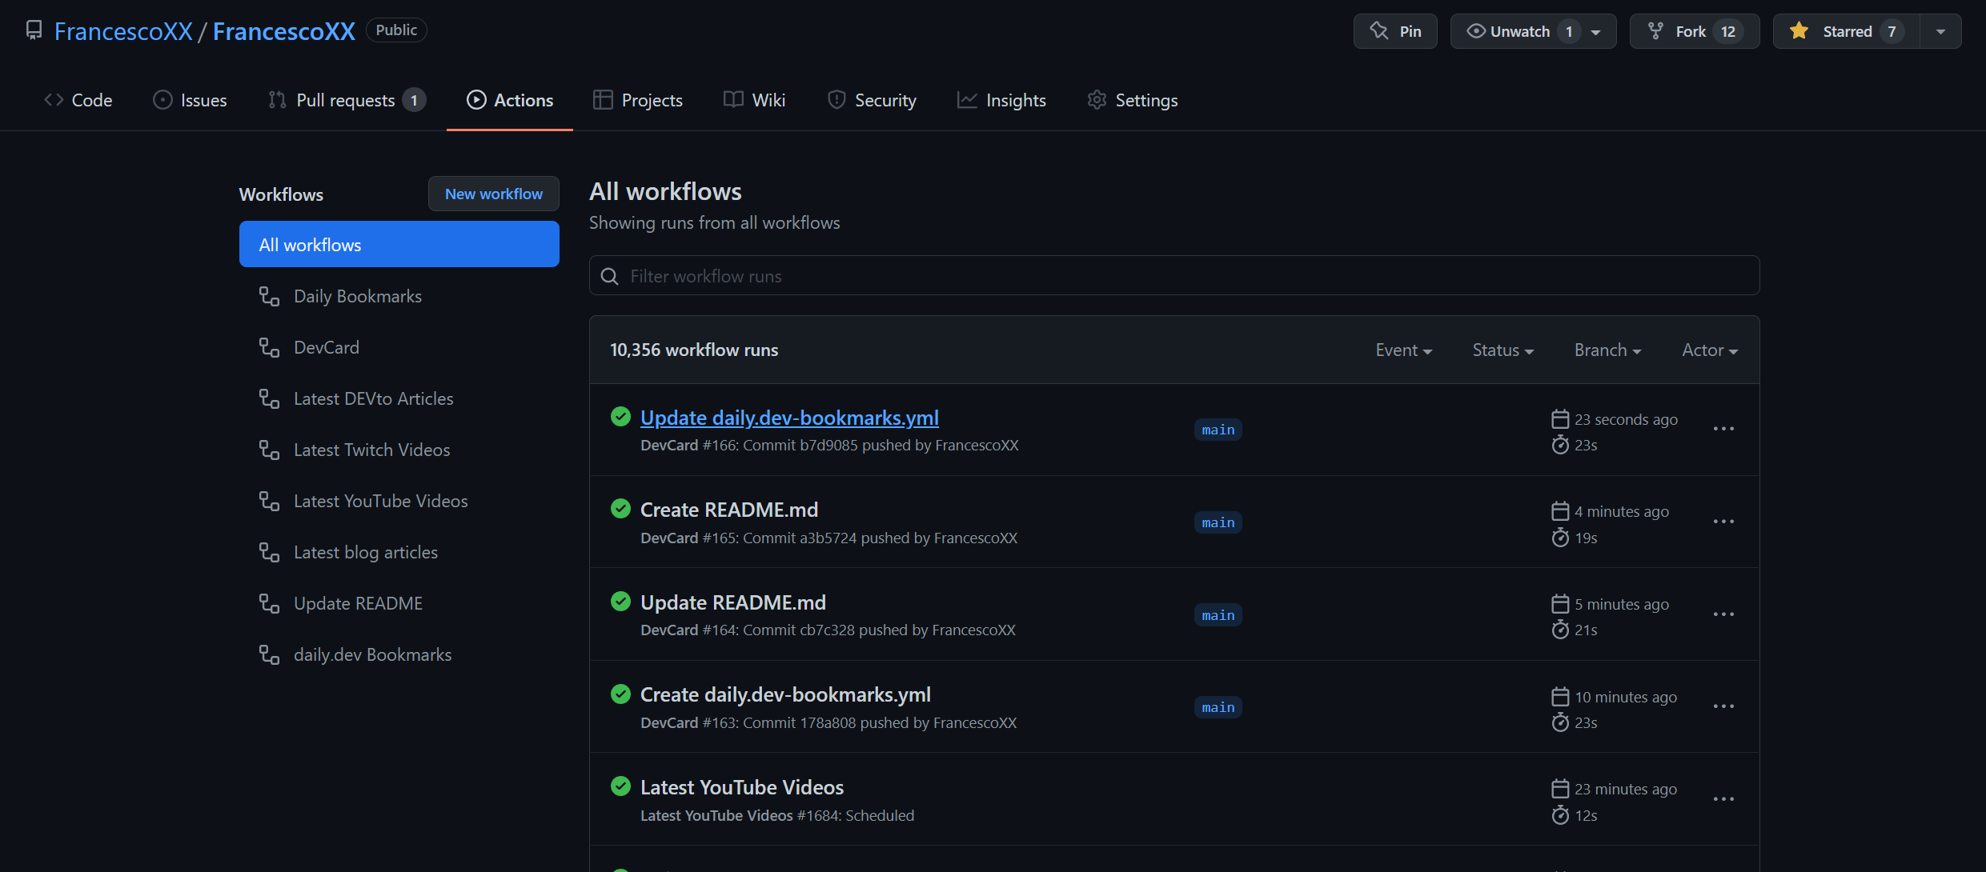Expand the Actor filter dropdown
Viewport: 1986px width, 872px height.
[x=1710, y=350]
